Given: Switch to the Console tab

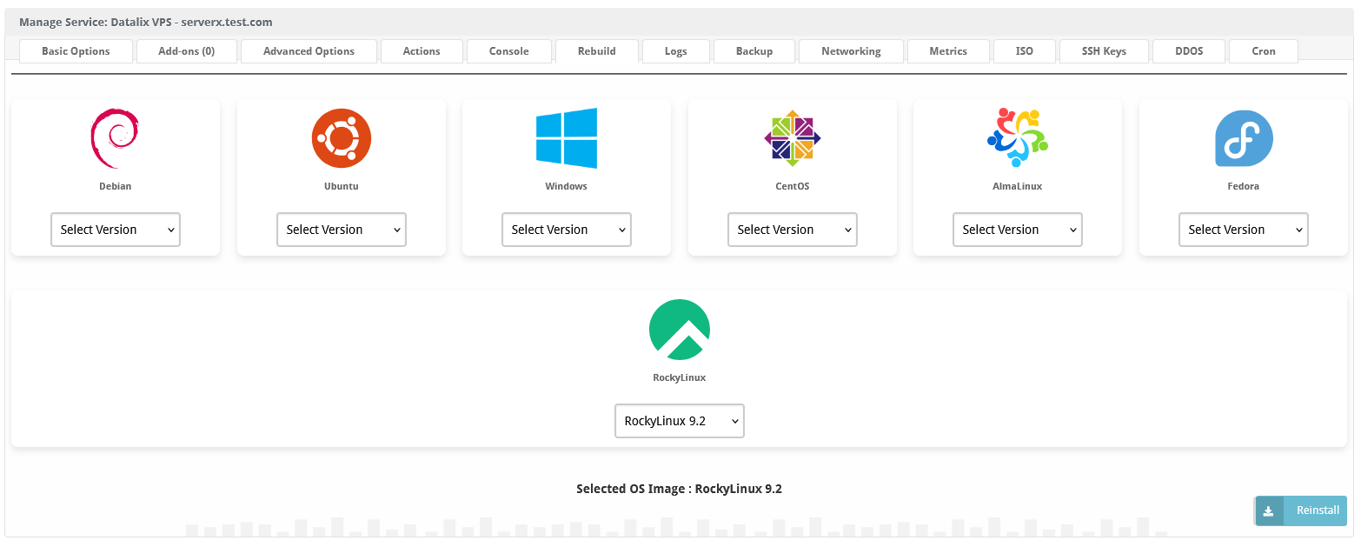Looking at the screenshot, I should click(x=508, y=51).
